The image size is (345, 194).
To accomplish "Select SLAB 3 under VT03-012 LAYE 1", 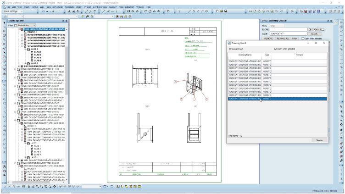I will point(38,58).
